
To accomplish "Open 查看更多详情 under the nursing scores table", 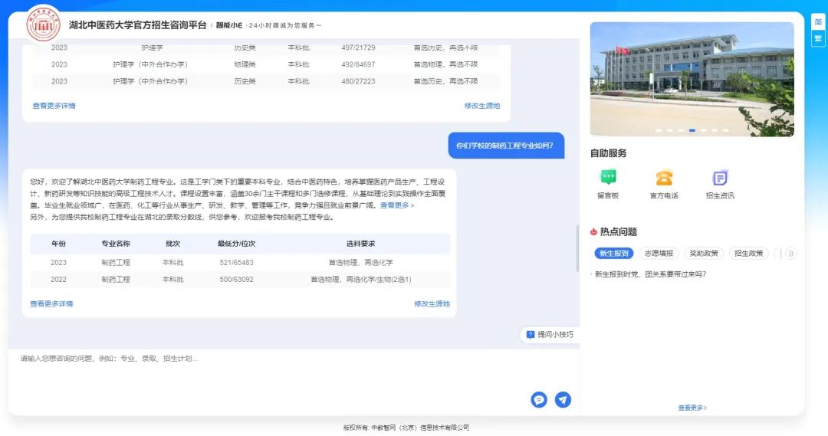I will pyautogui.click(x=54, y=106).
